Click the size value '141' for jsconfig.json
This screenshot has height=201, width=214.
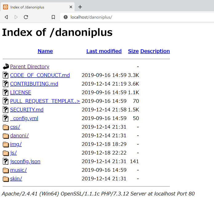(134, 161)
